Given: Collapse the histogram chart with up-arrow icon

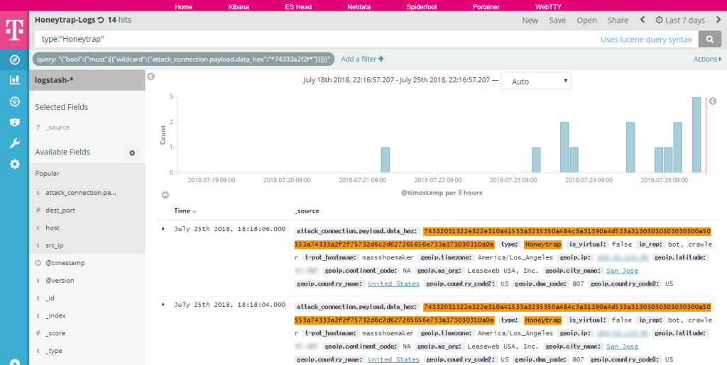Looking at the screenshot, I should pos(165,195).
